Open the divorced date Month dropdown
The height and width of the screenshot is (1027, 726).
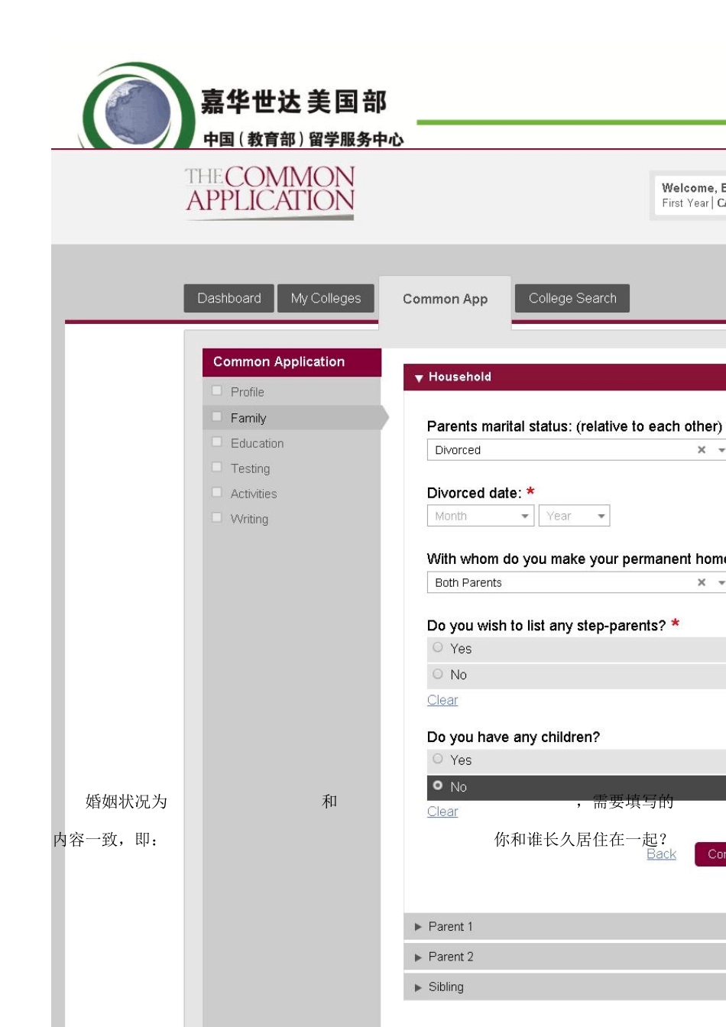point(481,516)
